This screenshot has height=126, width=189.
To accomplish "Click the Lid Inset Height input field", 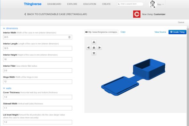I will 37,122.
